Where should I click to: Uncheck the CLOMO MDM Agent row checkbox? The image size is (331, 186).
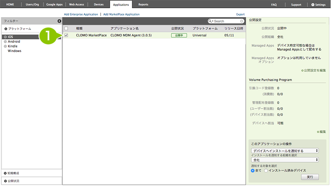pyautogui.click(x=66, y=35)
